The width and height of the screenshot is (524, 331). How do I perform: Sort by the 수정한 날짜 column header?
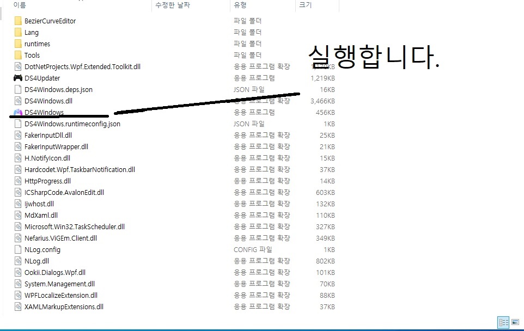(x=173, y=5)
